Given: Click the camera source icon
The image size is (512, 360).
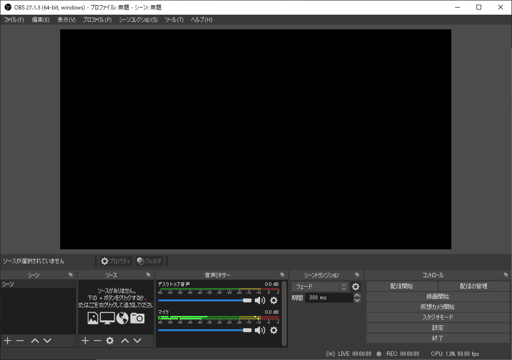Looking at the screenshot, I should pyautogui.click(x=137, y=318).
